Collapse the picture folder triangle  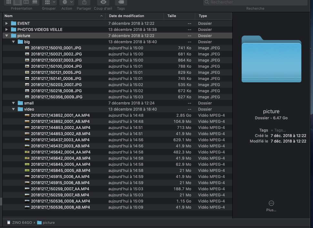[x=6, y=36]
